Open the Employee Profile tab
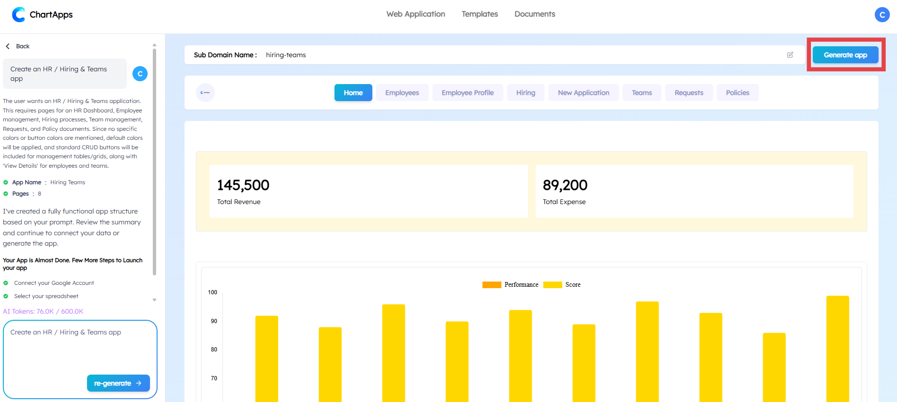Screen dimensions: 897x402 point(468,93)
